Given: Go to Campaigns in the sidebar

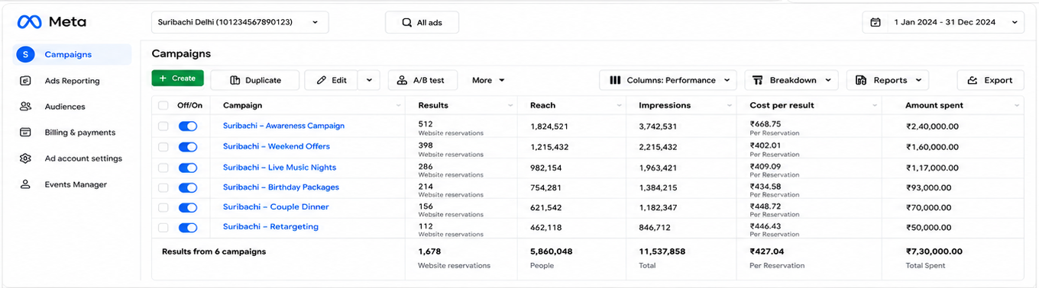Looking at the screenshot, I should point(73,54).
